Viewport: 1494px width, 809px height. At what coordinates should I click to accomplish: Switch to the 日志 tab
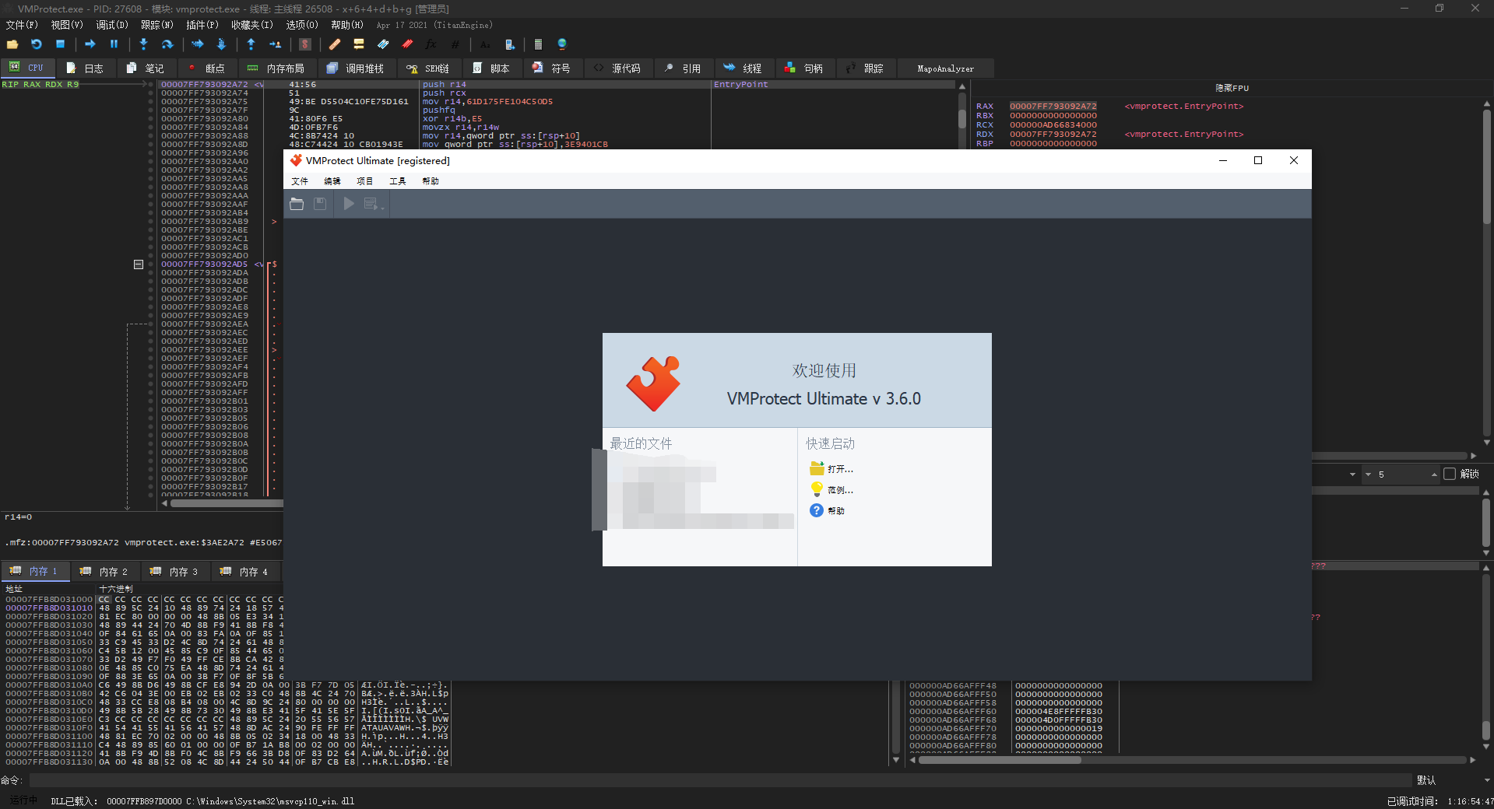point(86,68)
